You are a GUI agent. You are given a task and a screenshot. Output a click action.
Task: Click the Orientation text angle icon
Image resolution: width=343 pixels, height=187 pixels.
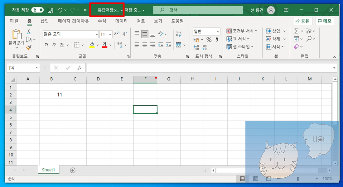point(161,34)
